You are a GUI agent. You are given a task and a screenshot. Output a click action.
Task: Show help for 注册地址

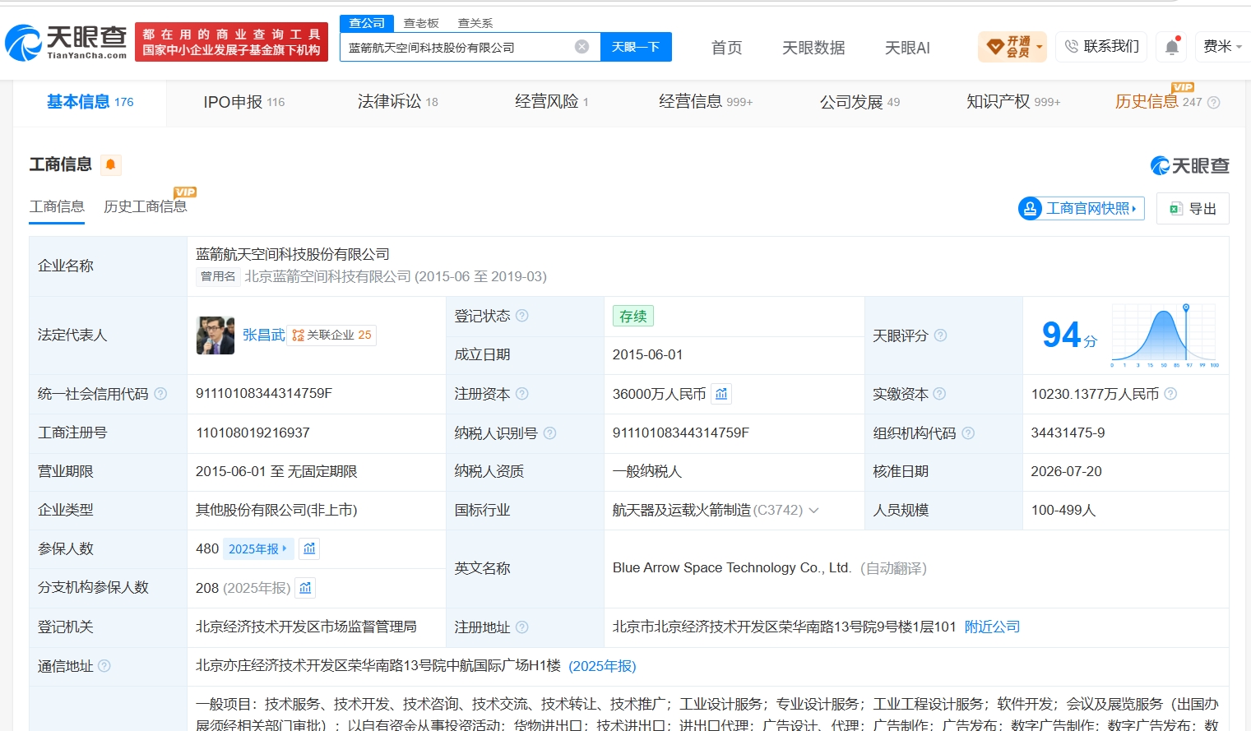[x=521, y=627]
